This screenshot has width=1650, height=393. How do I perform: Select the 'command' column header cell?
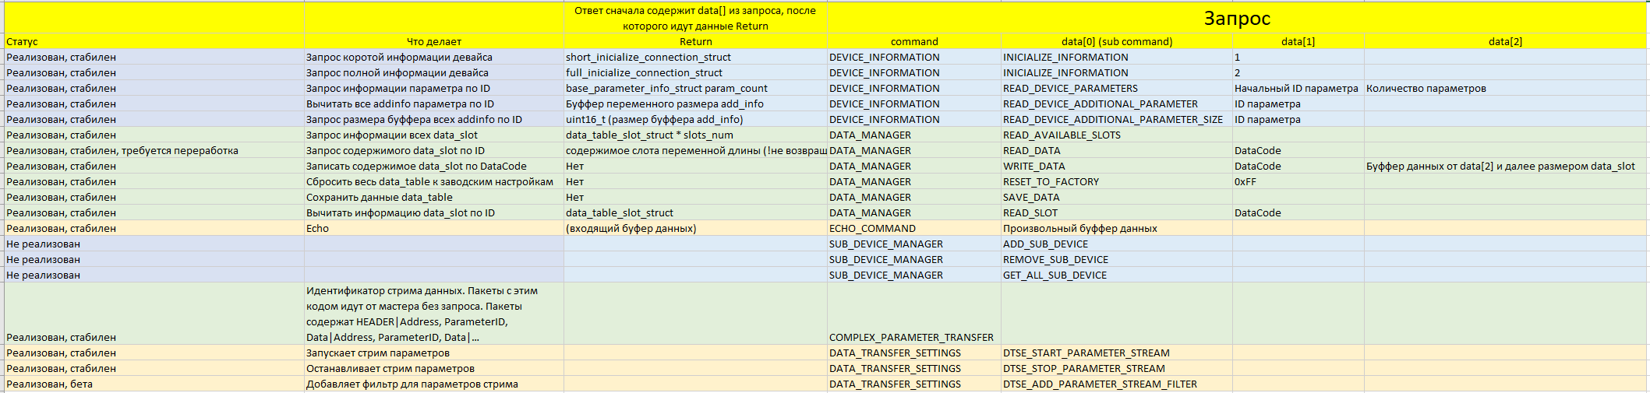tap(913, 42)
